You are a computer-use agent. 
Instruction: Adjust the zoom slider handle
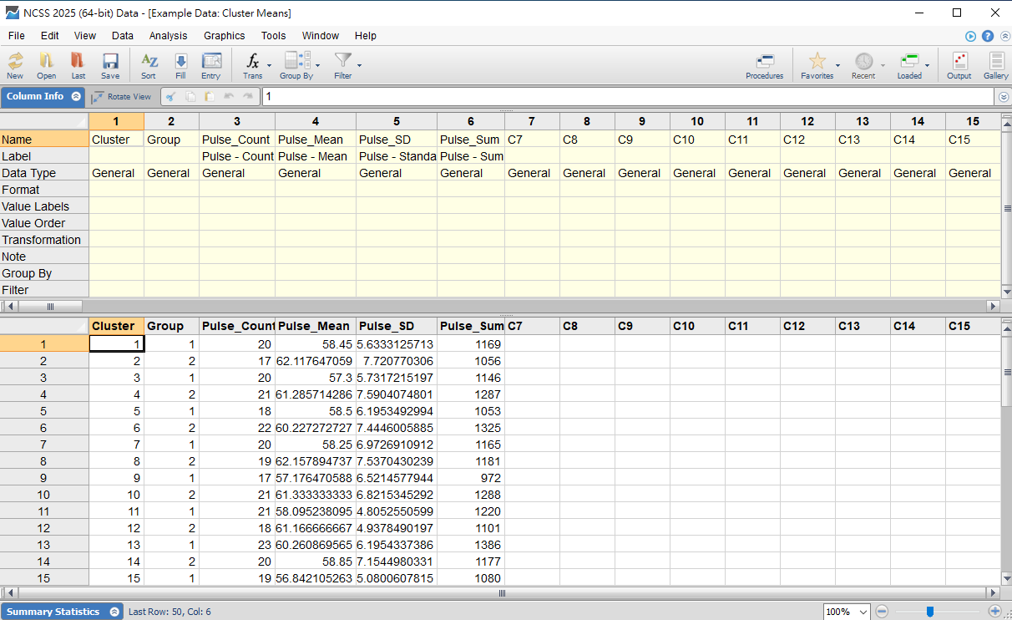[929, 612]
